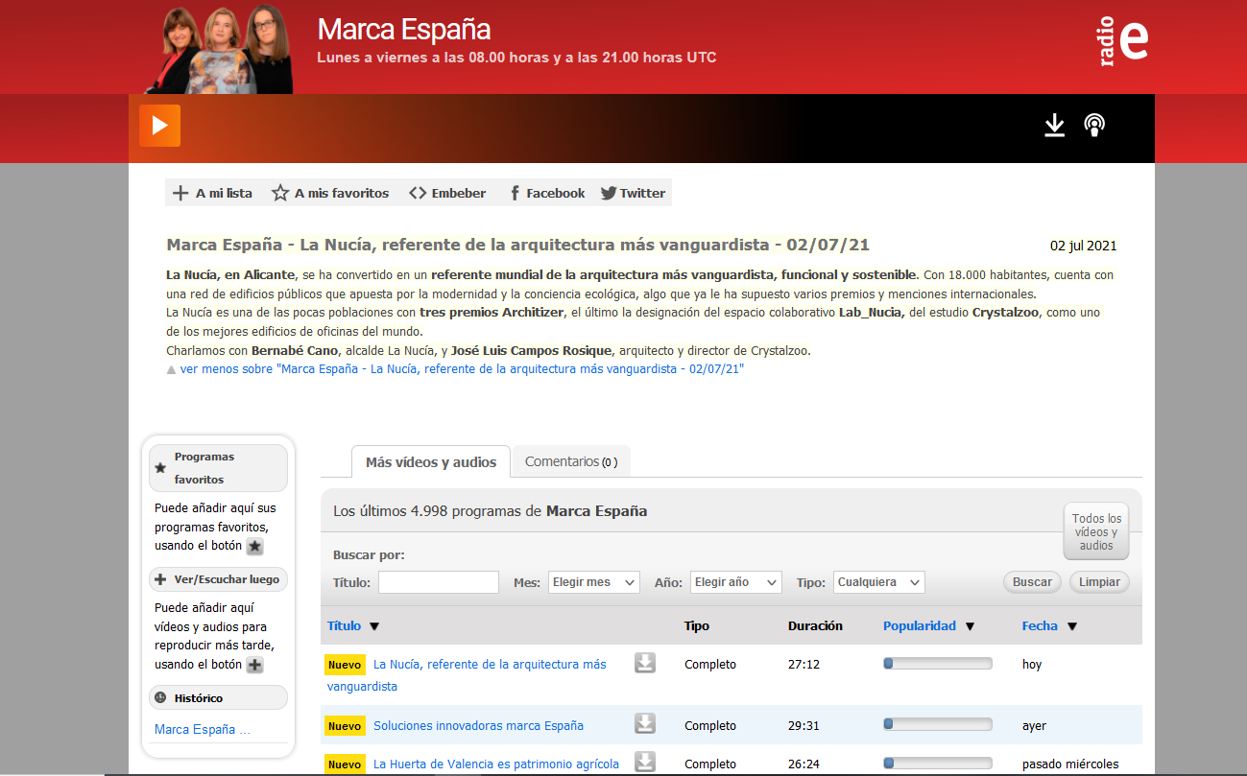The width and height of the screenshot is (1247, 776).
Task: Click the 'pasado miércoles' date cell
Action: coord(1070,764)
